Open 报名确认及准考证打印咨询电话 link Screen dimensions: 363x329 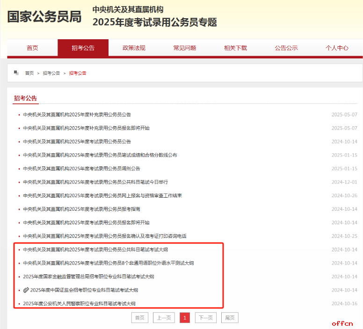(x=105, y=236)
